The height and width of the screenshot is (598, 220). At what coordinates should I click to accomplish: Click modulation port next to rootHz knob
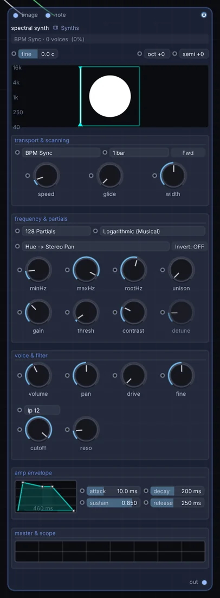tap(115, 270)
